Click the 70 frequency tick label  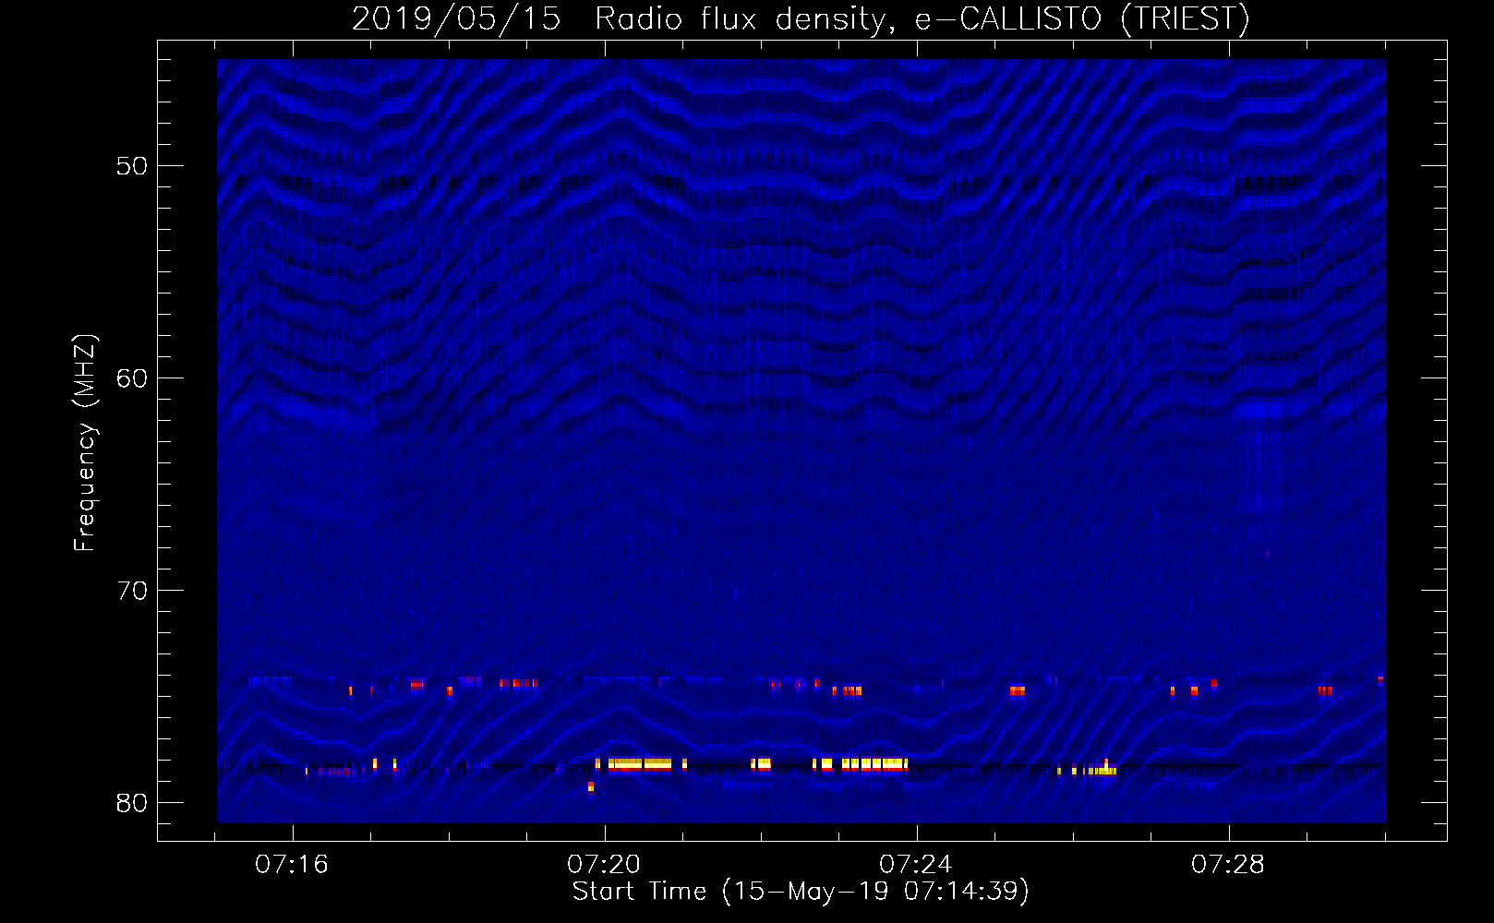pos(132,591)
